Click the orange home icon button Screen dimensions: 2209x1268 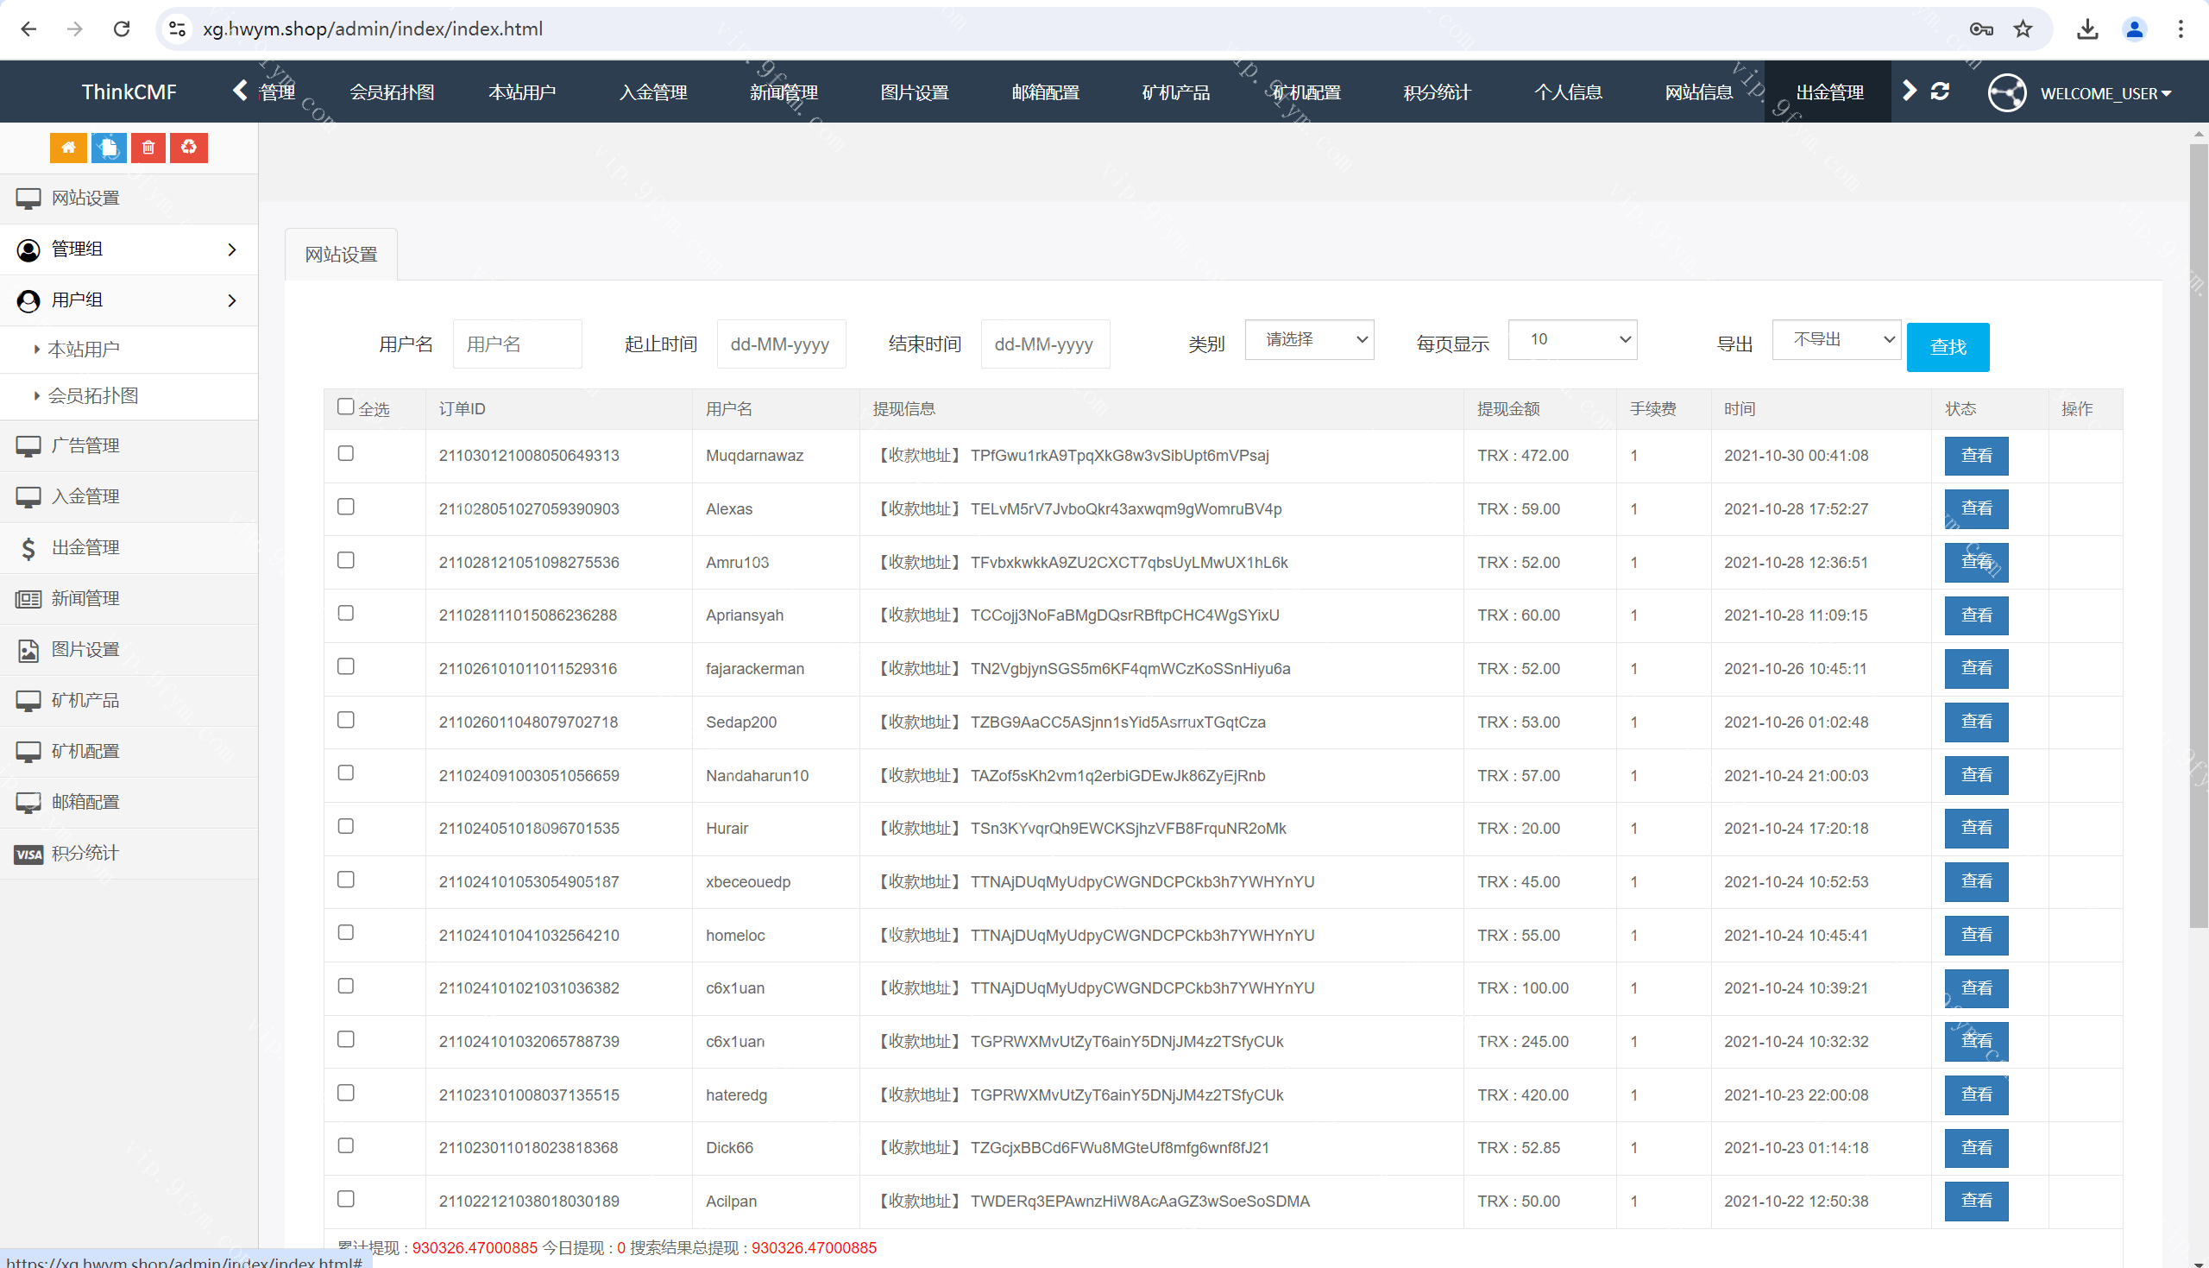68,148
